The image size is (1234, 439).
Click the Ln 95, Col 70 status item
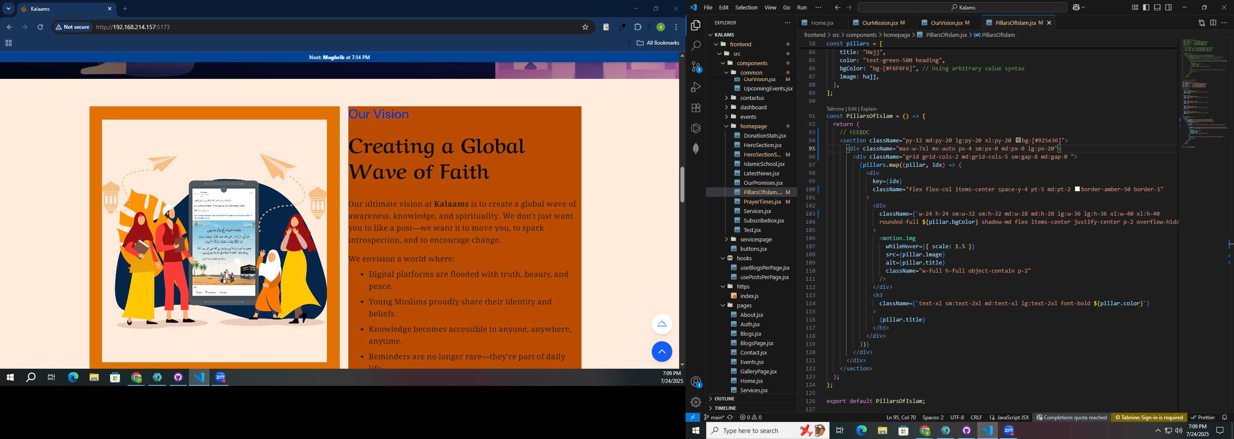pyautogui.click(x=901, y=418)
